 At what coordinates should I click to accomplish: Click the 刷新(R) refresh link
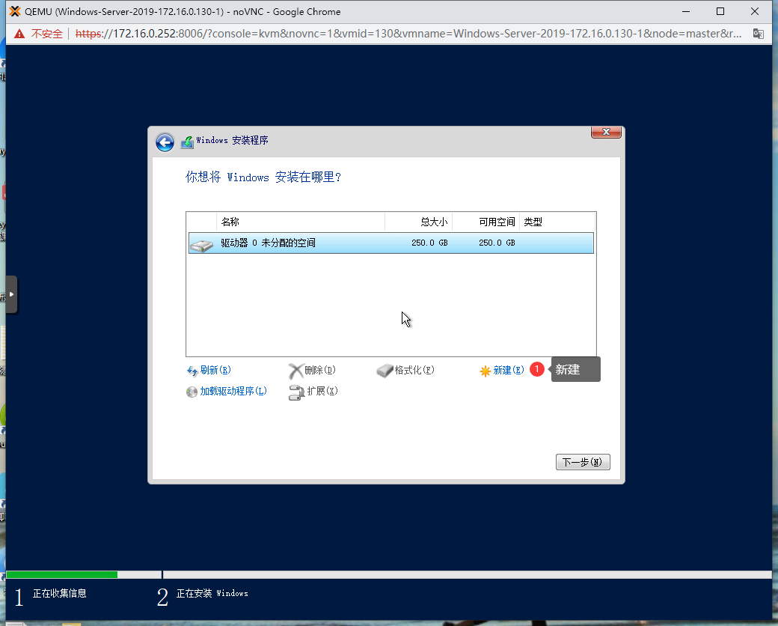[x=215, y=370]
